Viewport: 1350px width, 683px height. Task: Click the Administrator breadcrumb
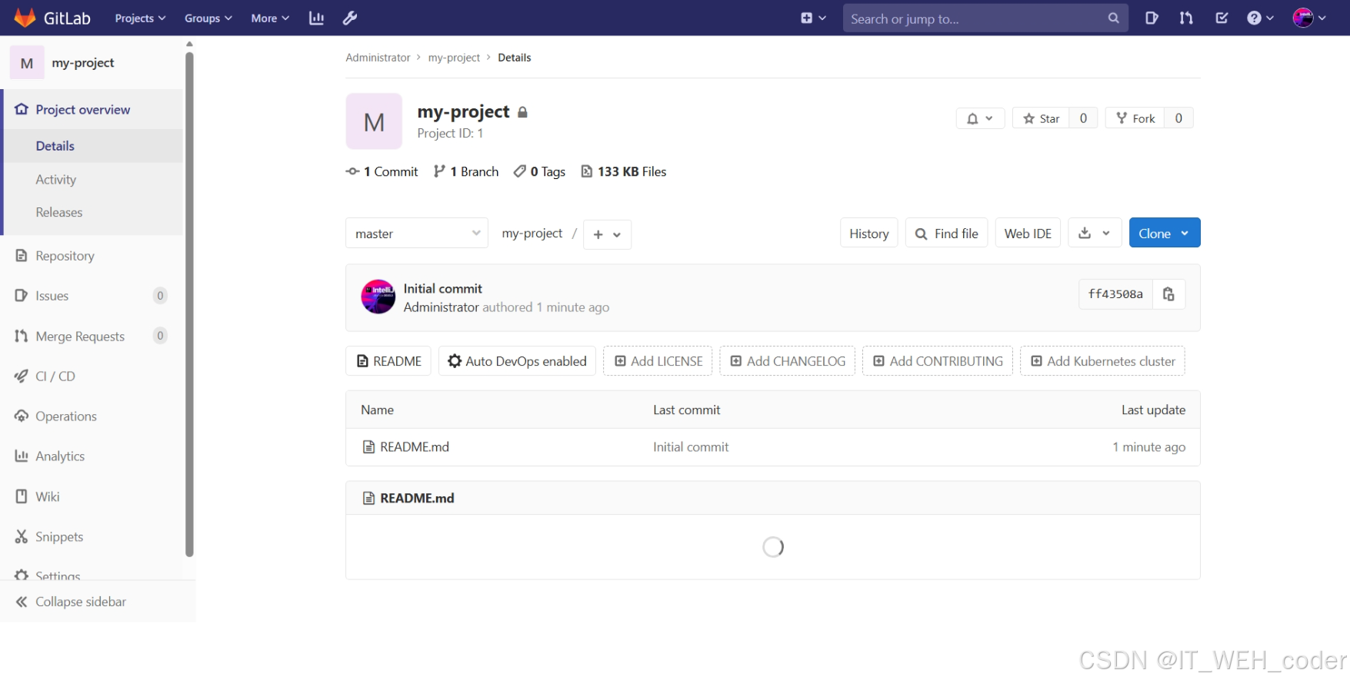pos(378,58)
